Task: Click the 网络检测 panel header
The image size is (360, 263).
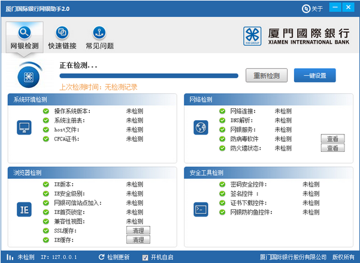Action: [x=268, y=99]
